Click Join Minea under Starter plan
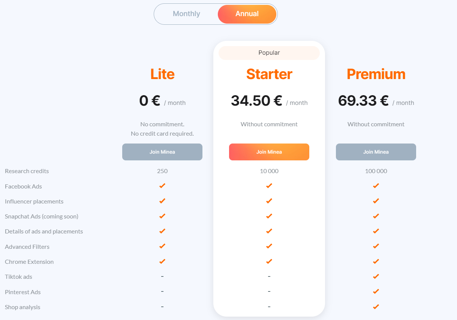The image size is (457, 320). [269, 152]
